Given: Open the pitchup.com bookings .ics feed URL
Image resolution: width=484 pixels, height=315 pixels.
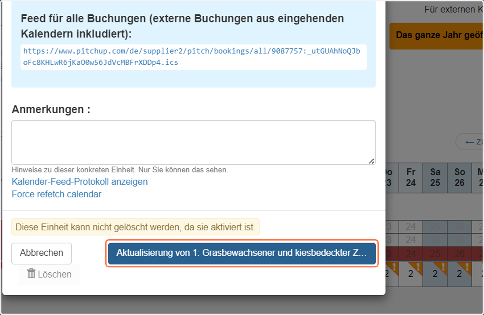Looking at the screenshot, I should pos(192,57).
